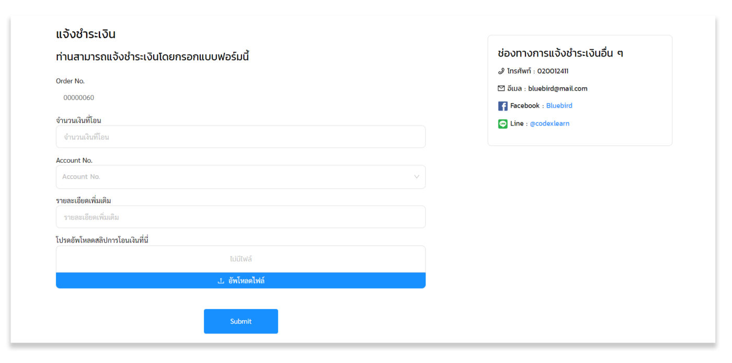Image resolution: width=732 pixels, height=363 pixels.
Task: Click the phone icon beside โทรศัพท์
Action: (x=501, y=71)
